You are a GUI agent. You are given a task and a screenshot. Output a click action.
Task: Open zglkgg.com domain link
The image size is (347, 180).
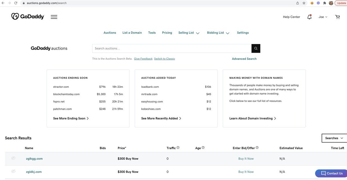(x=34, y=159)
